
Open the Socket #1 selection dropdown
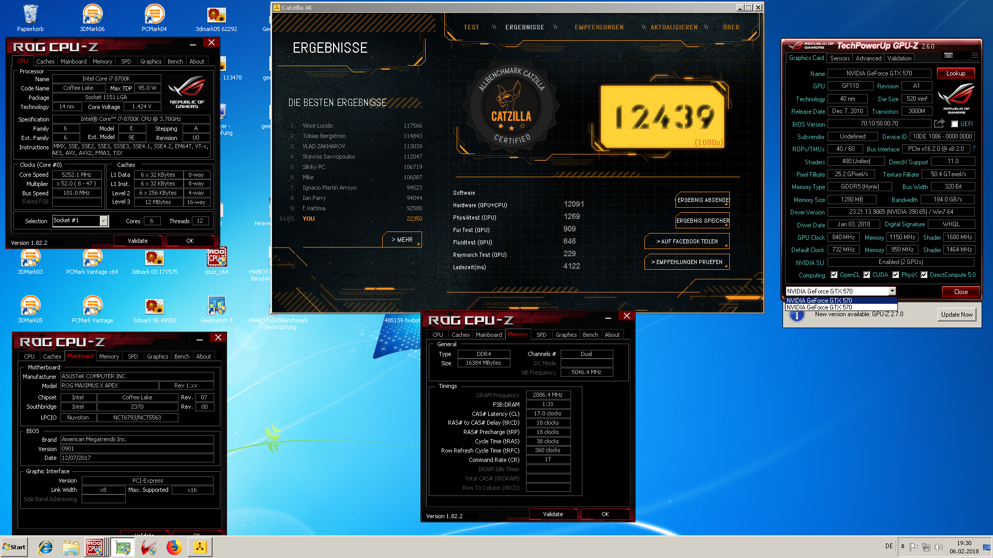pyautogui.click(x=103, y=221)
